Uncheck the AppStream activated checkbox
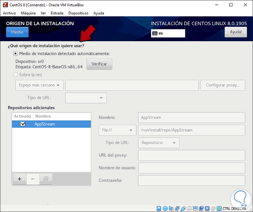The width and height of the screenshot is (253, 212). point(23,124)
